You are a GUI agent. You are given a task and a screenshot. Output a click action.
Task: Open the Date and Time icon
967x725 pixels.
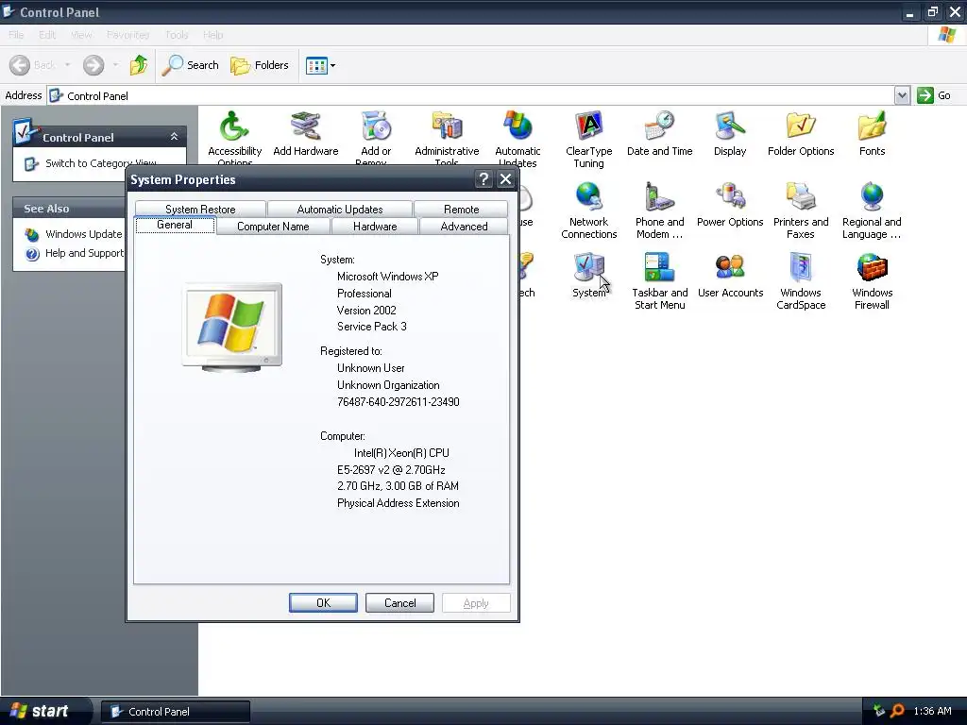coord(659,133)
